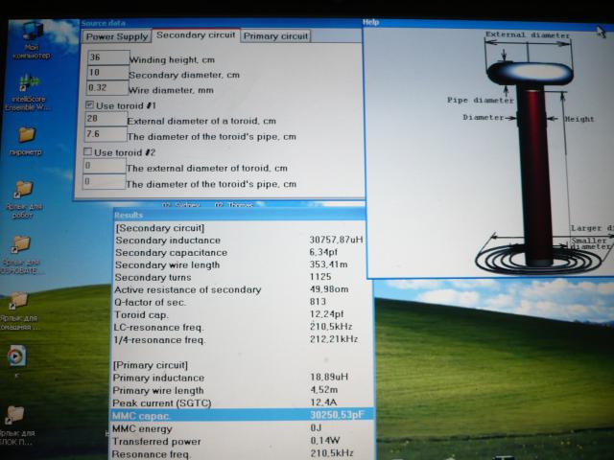Select the Secondary circuit tab
The image size is (614, 460).
[195, 35]
